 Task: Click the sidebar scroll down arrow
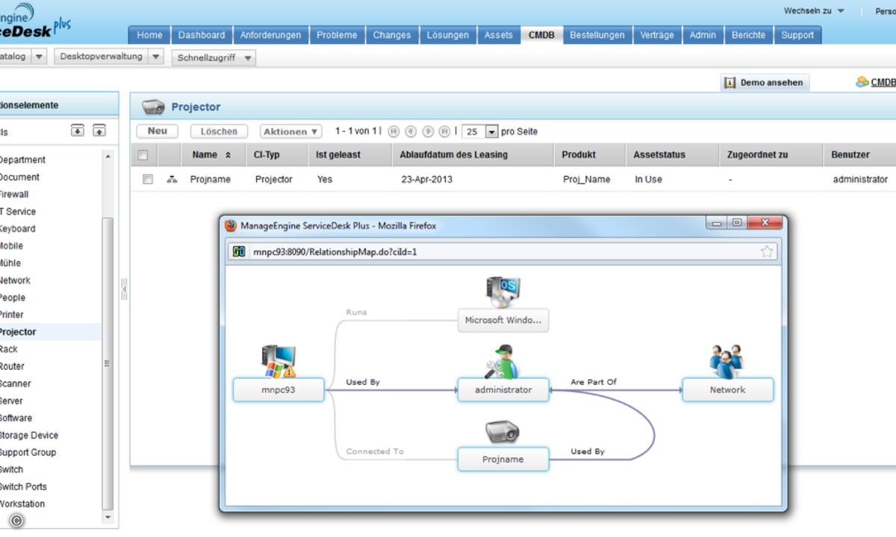point(108,517)
